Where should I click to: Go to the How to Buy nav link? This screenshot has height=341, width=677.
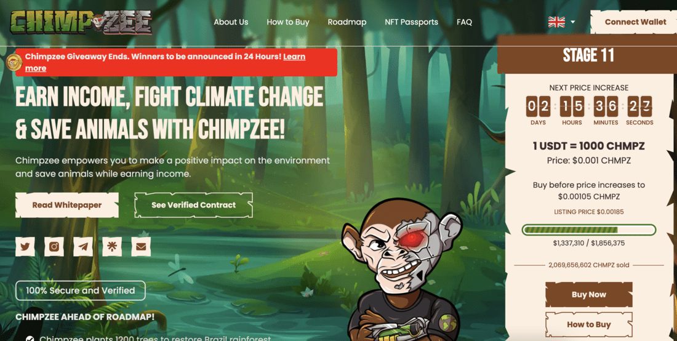click(288, 22)
